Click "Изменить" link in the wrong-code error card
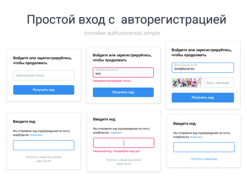 (116, 133)
